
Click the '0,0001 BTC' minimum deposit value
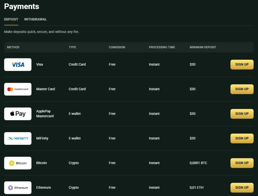(198, 163)
